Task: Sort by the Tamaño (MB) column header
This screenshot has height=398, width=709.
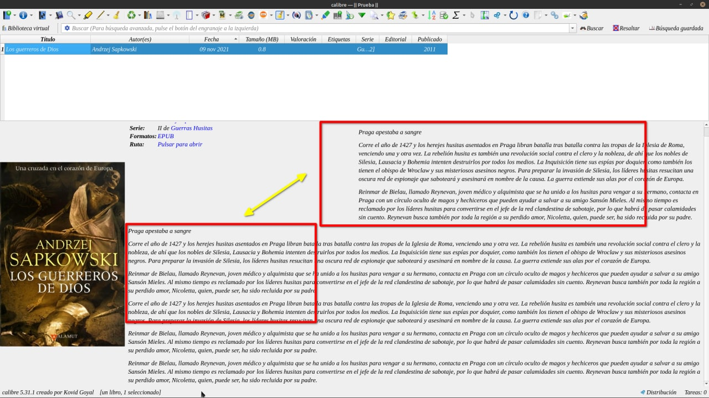Action: [262, 39]
